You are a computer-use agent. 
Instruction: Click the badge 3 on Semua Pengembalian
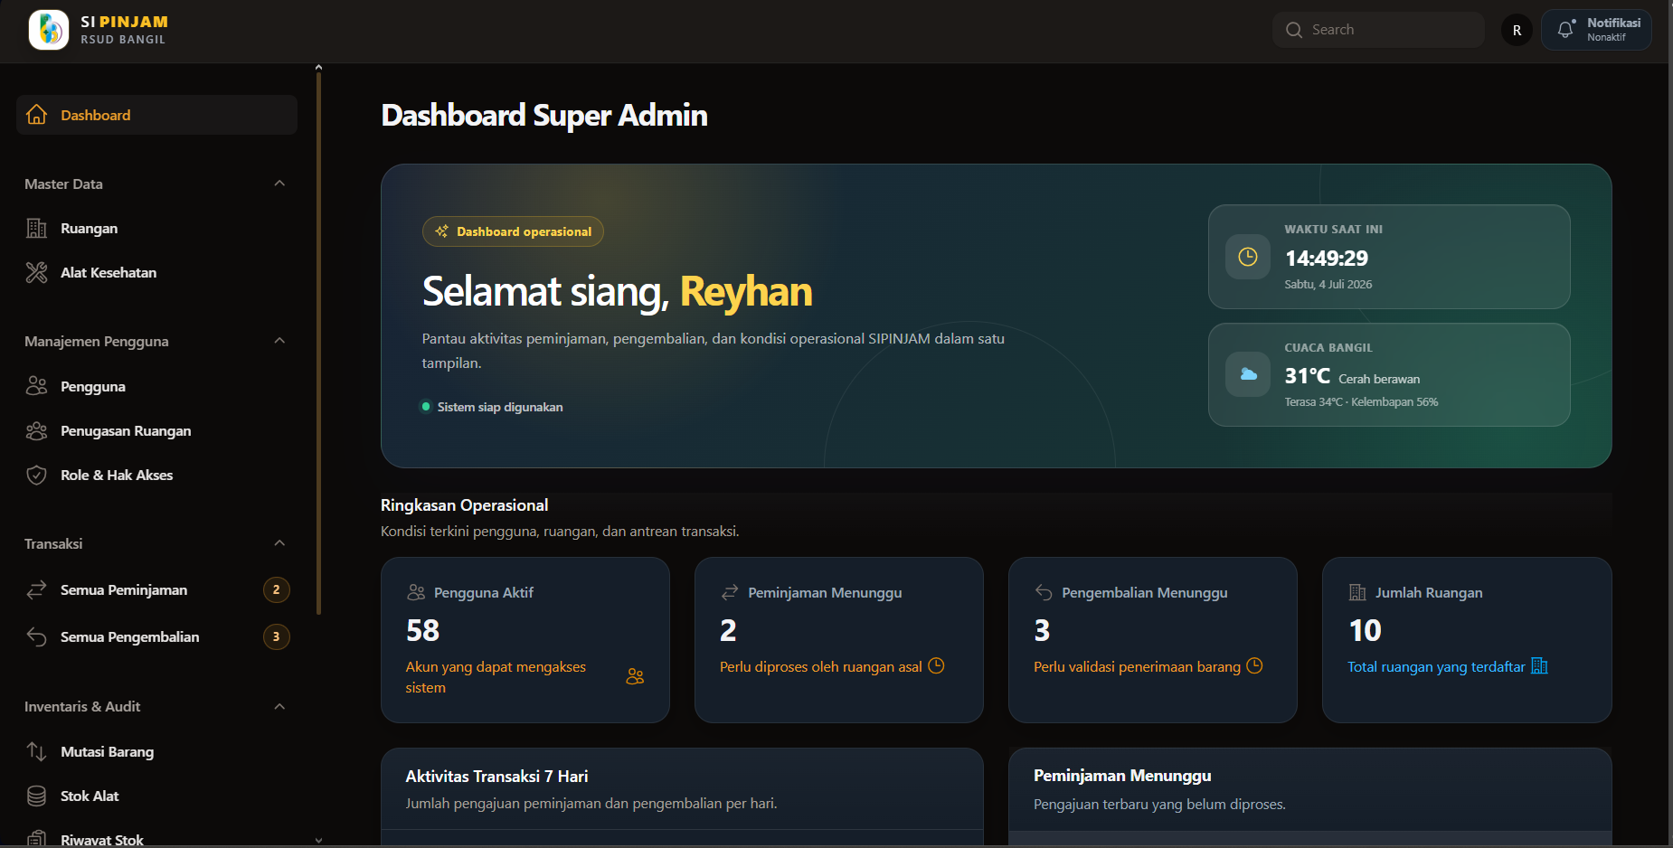coord(277,636)
